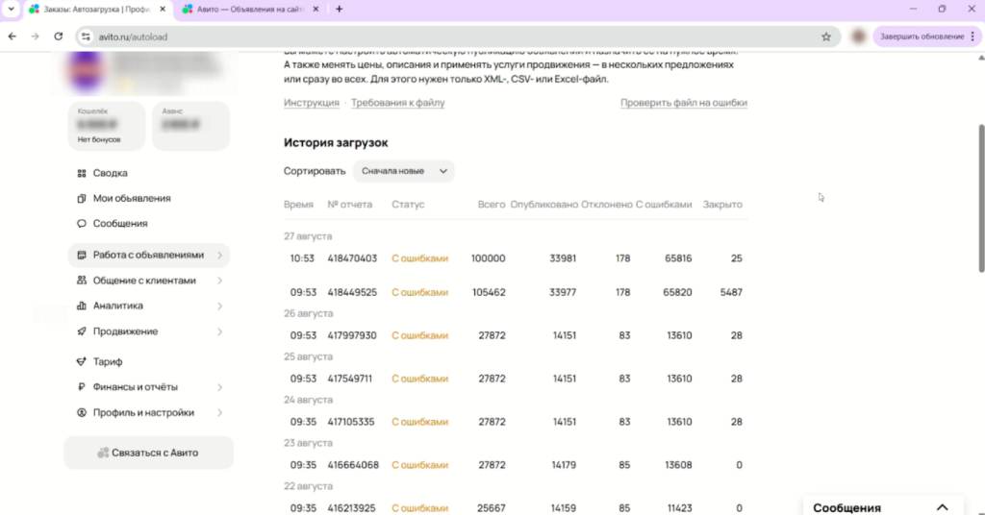Image resolution: width=985 pixels, height=515 pixels.
Task: Open the Требования к файлу link
Action: tap(397, 103)
